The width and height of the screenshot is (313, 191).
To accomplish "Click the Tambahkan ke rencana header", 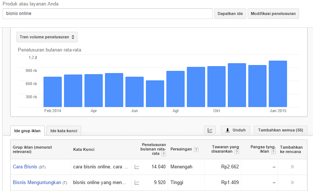I will [x=291, y=149].
